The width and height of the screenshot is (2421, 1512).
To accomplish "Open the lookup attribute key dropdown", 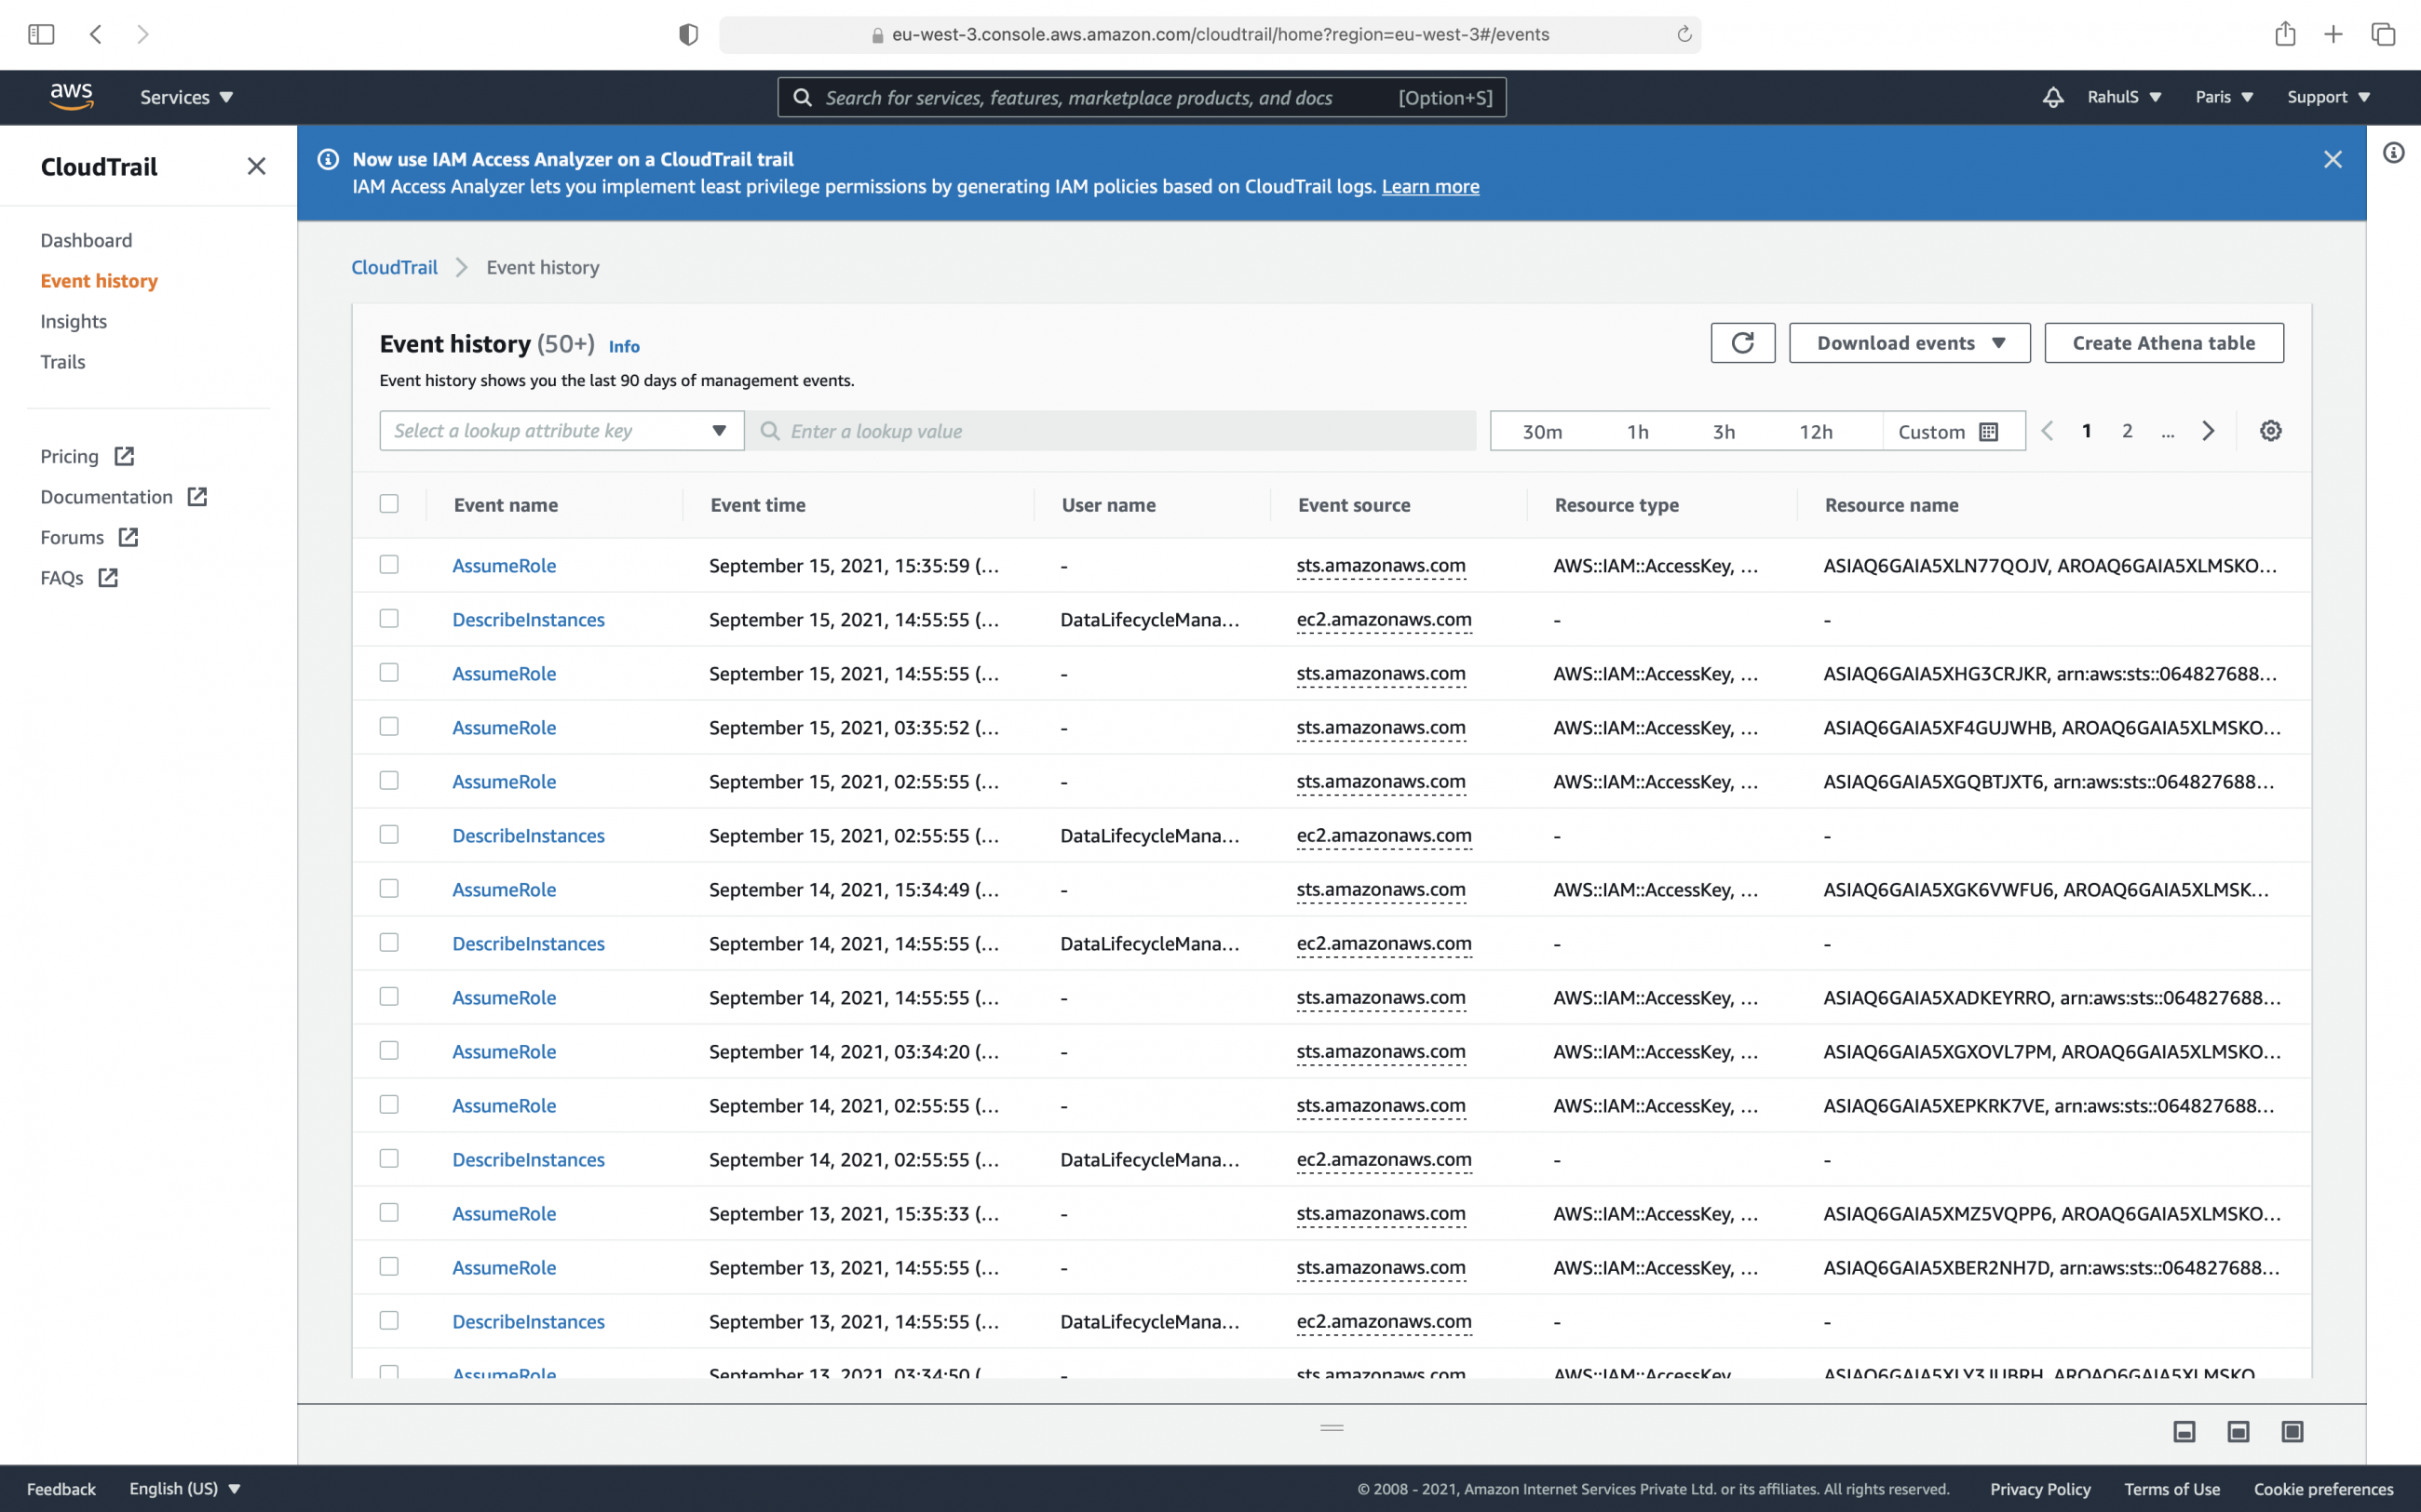I will [561, 430].
